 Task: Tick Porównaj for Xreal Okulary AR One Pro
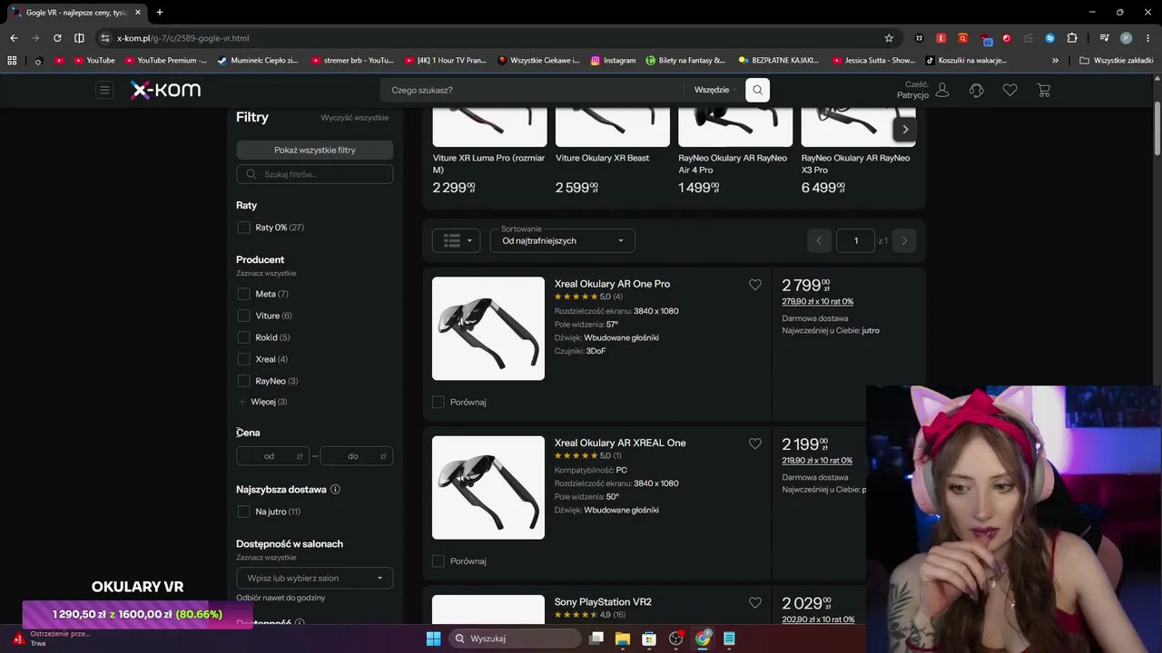[438, 402]
